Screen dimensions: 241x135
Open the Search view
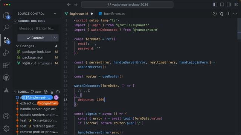pos(6,27)
